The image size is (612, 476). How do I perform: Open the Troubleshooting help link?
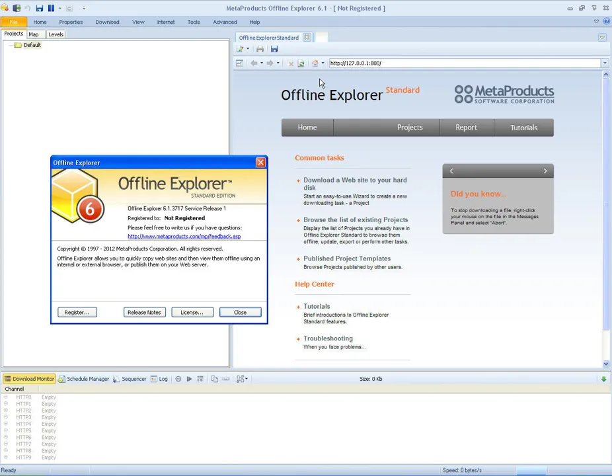(328, 338)
